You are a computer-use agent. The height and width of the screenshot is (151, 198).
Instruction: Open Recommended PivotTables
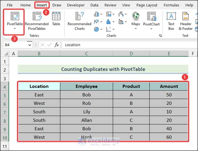point(37,21)
